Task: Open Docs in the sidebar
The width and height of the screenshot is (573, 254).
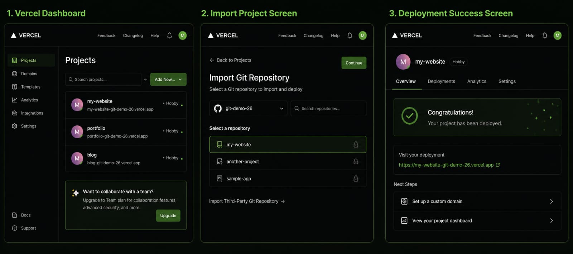Action: 21,215
